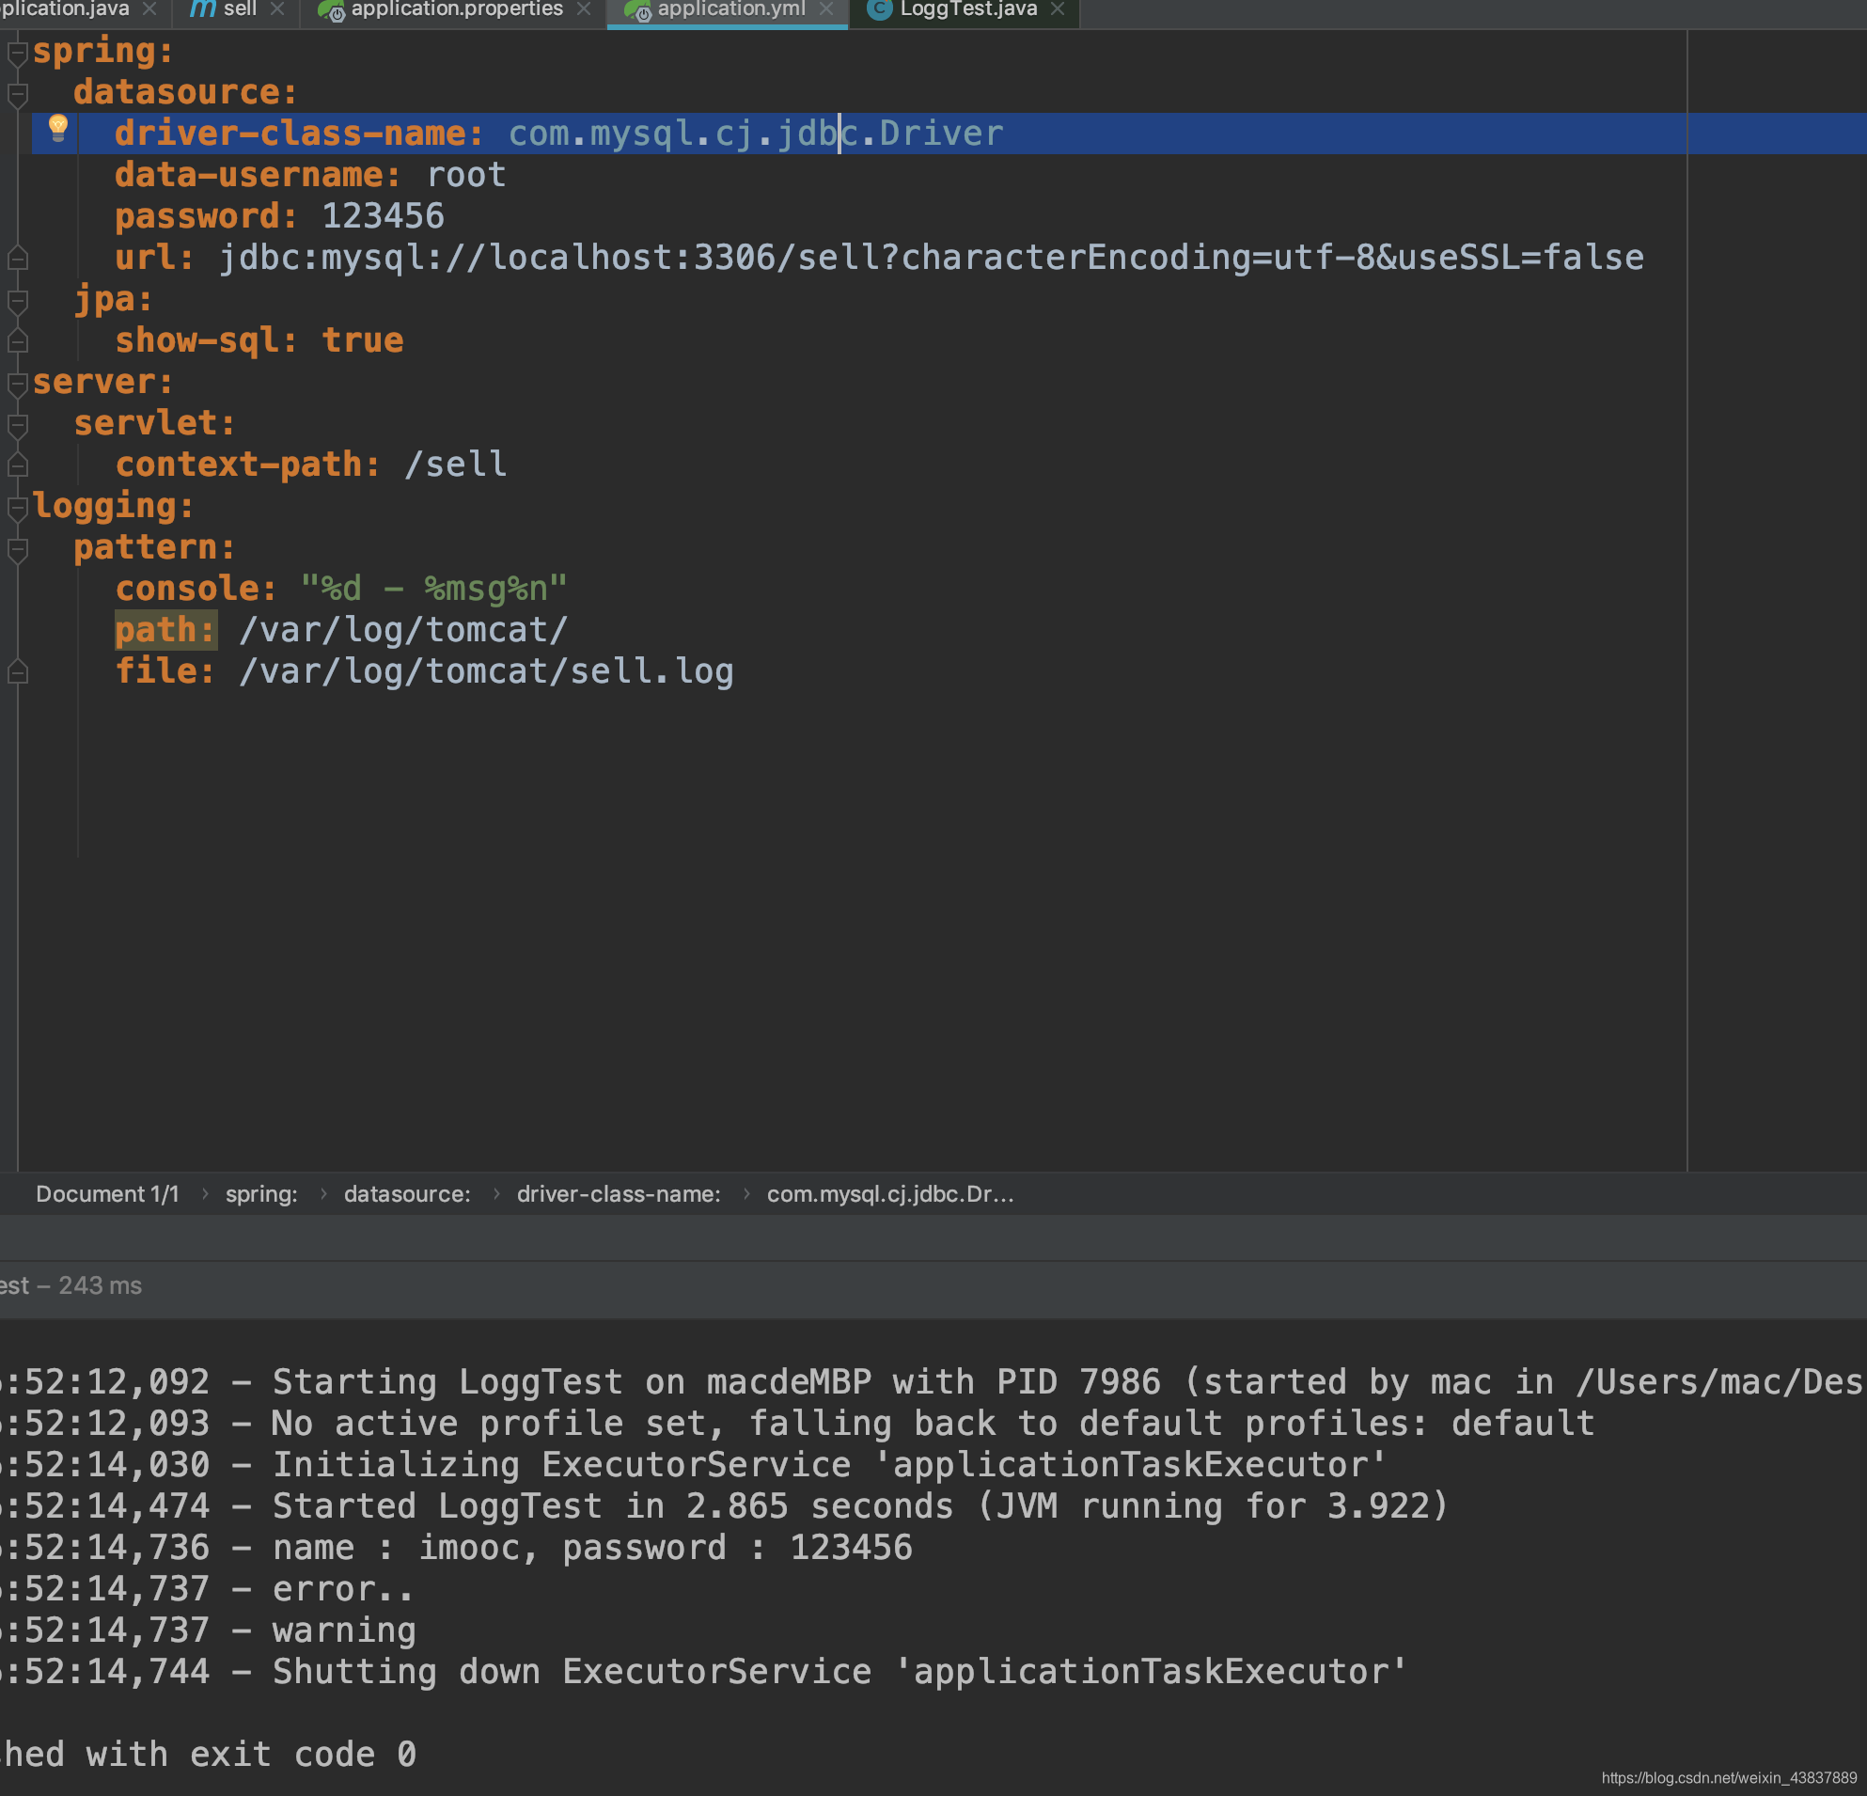Image resolution: width=1867 pixels, height=1796 pixels.
Task: Click the datasource: breadcrumb
Action: pyautogui.click(x=407, y=1194)
